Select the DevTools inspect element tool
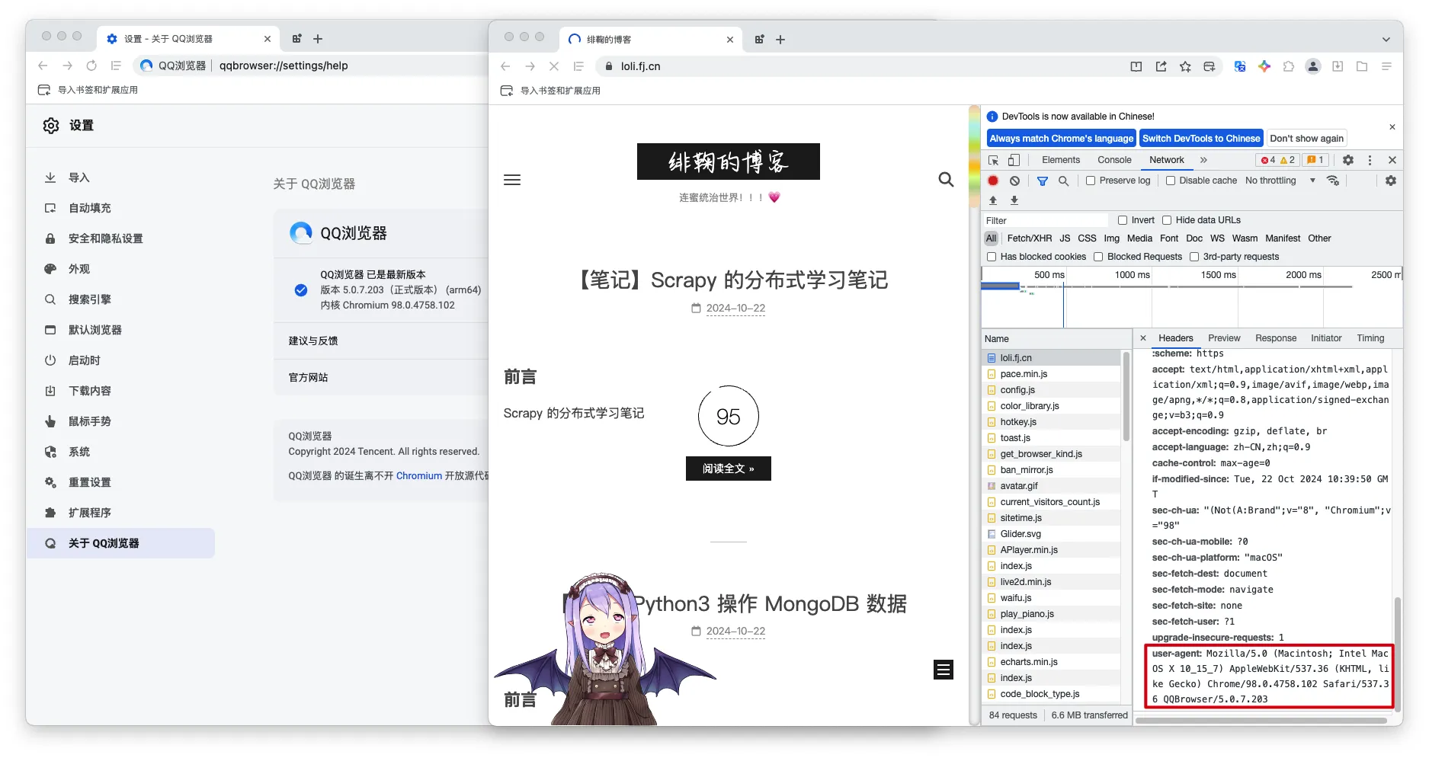Image resolution: width=1429 pixels, height=758 pixels. (x=993, y=160)
